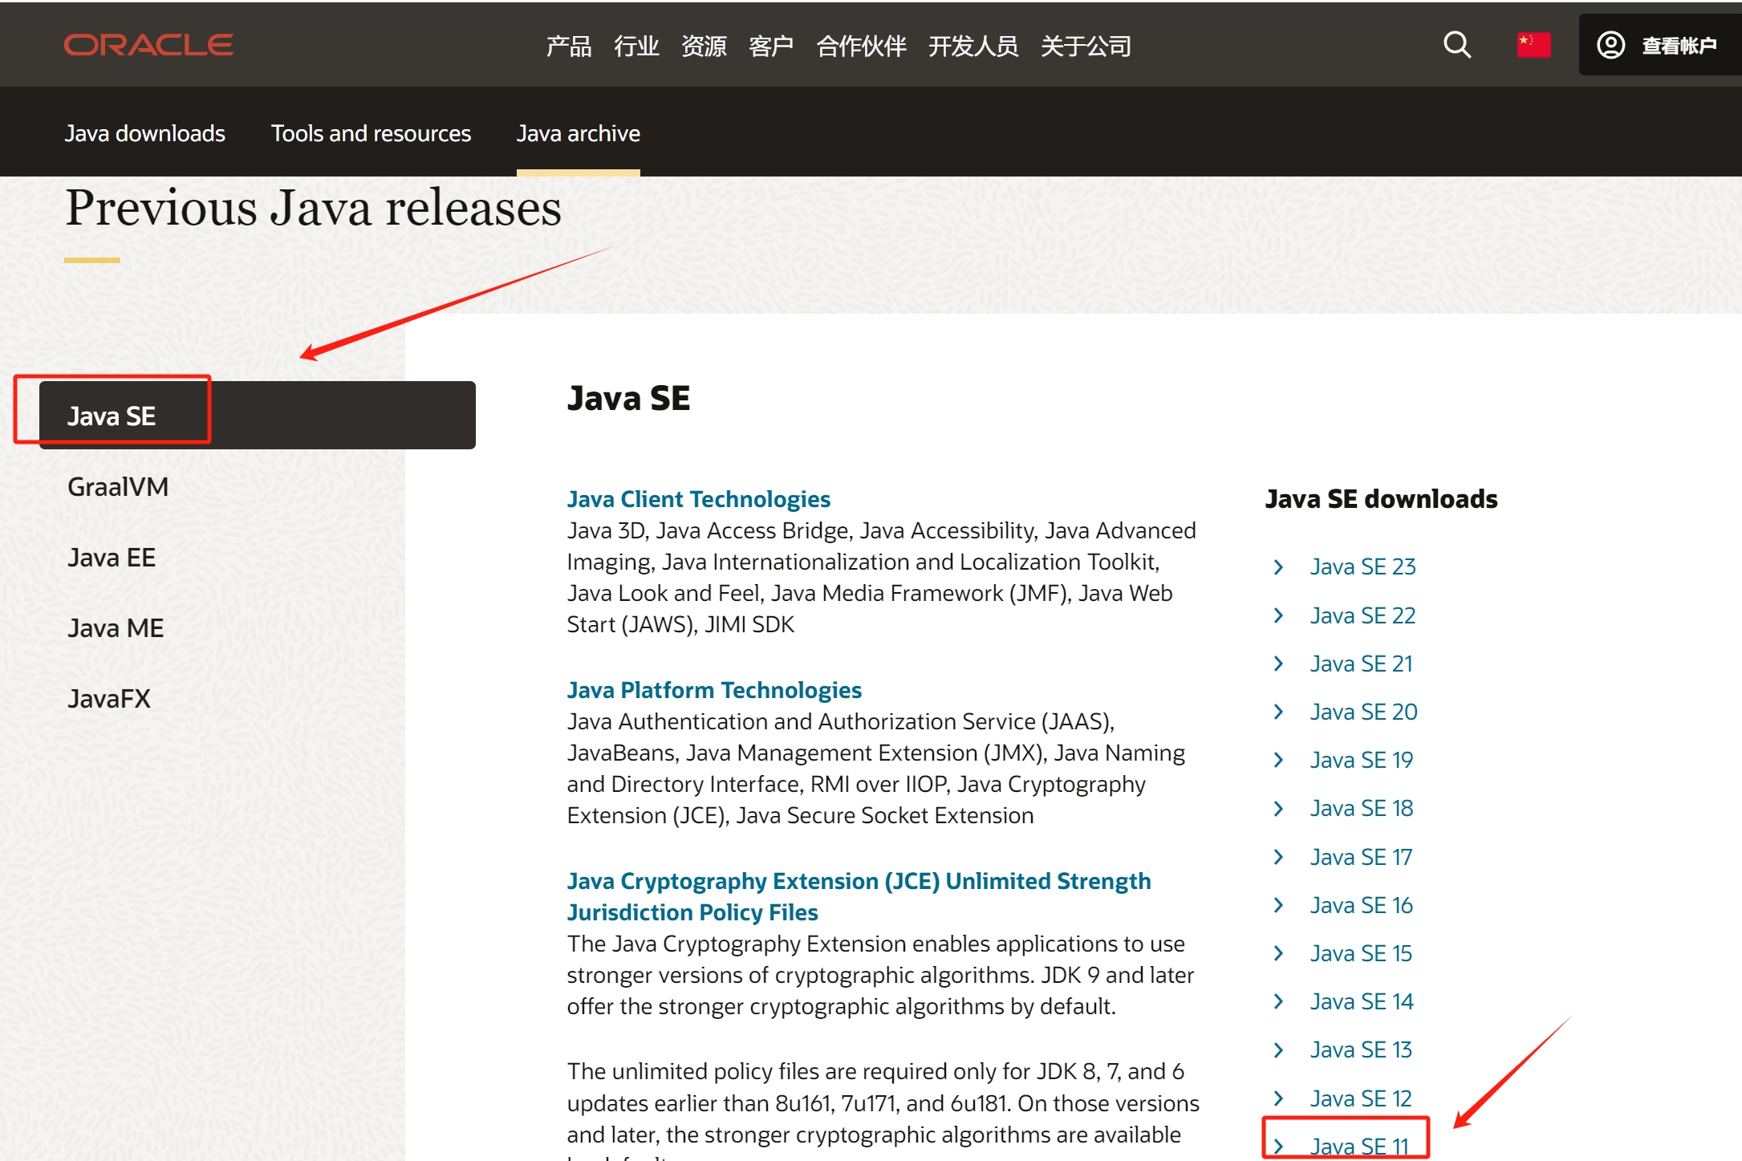Open Java SE 21 download link
Viewport: 1742px width, 1161px height.
coord(1361,664)
